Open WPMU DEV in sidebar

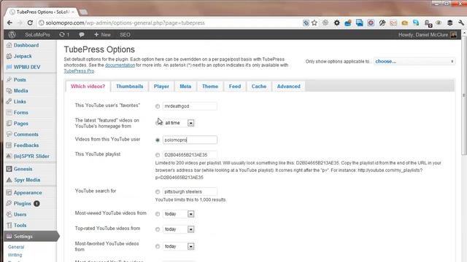[x=27, y=67]
